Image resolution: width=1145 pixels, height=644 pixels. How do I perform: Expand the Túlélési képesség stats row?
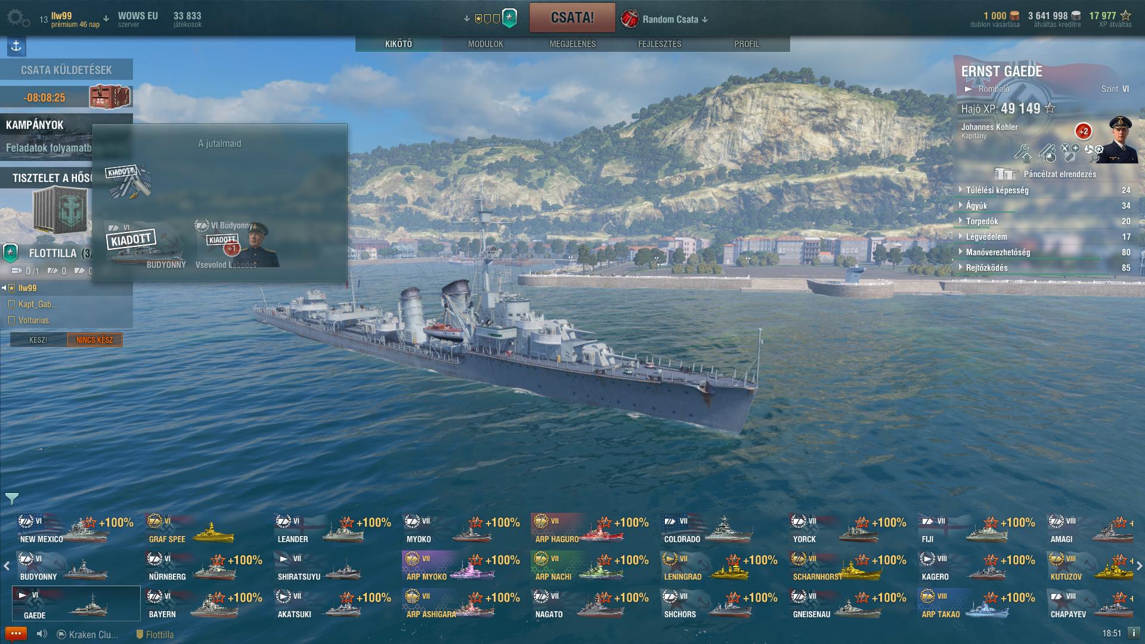(x=1045, y=190)
